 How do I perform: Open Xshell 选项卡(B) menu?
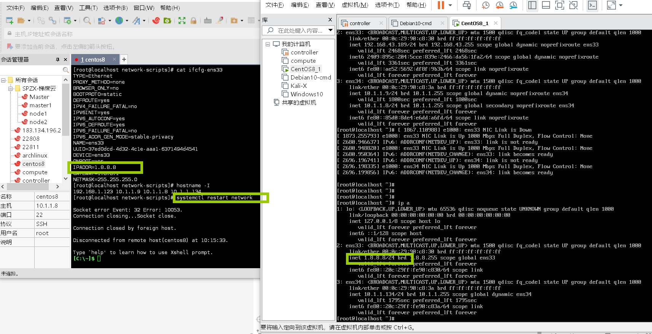tap(115, 8)
